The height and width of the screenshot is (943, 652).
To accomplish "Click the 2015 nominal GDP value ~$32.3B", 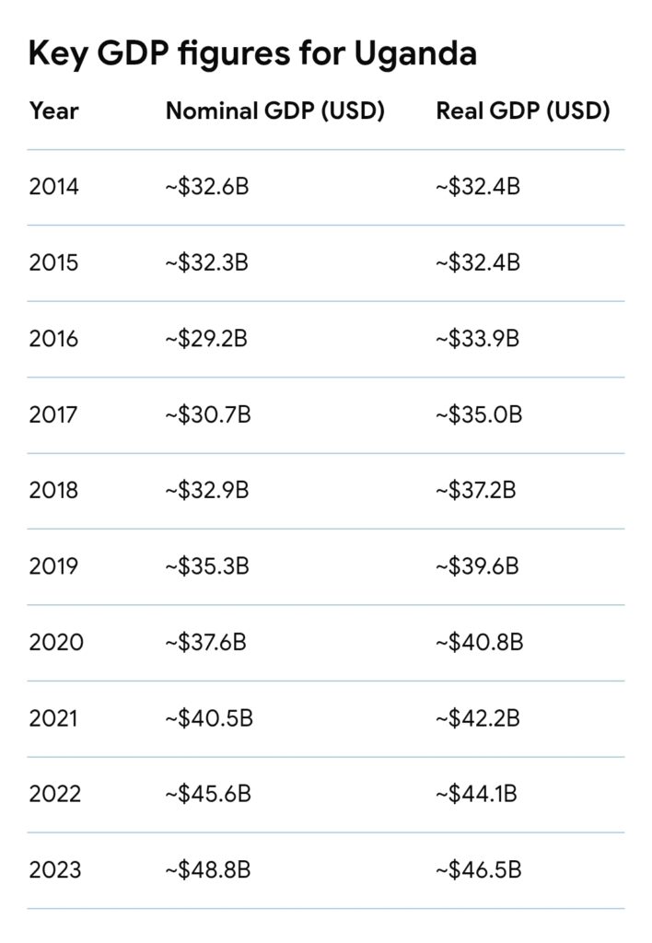I will tap(207, 263).
